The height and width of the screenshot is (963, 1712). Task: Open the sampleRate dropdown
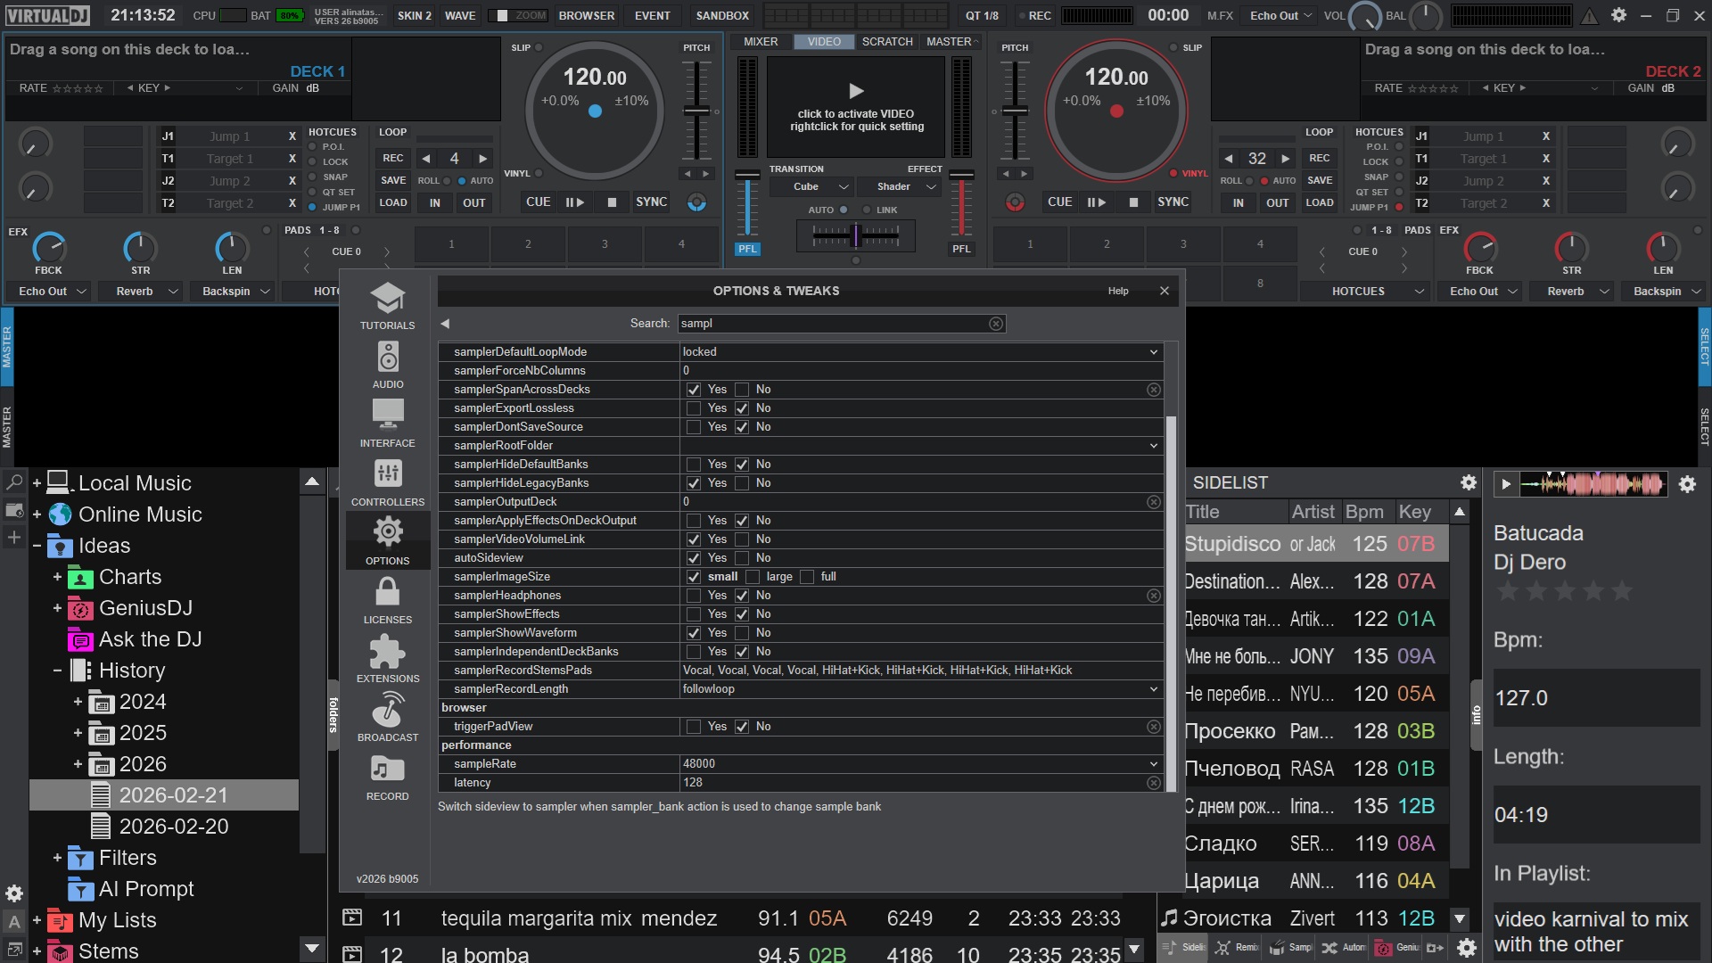tap(1153, 764)
